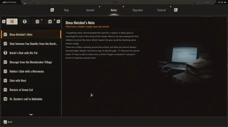Screen dimensions: 228x127
Task: Click exclamation icon beside Marik's Chat
Action: [5, 53]
